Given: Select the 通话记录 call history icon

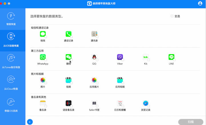Looking at the screenshot, I should pyautogui.click(x=69, y=34).
